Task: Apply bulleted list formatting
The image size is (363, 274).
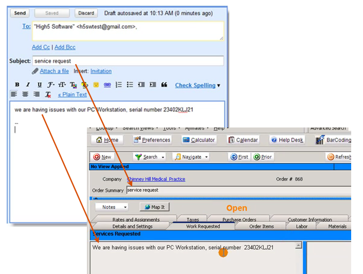Action: 130,85
